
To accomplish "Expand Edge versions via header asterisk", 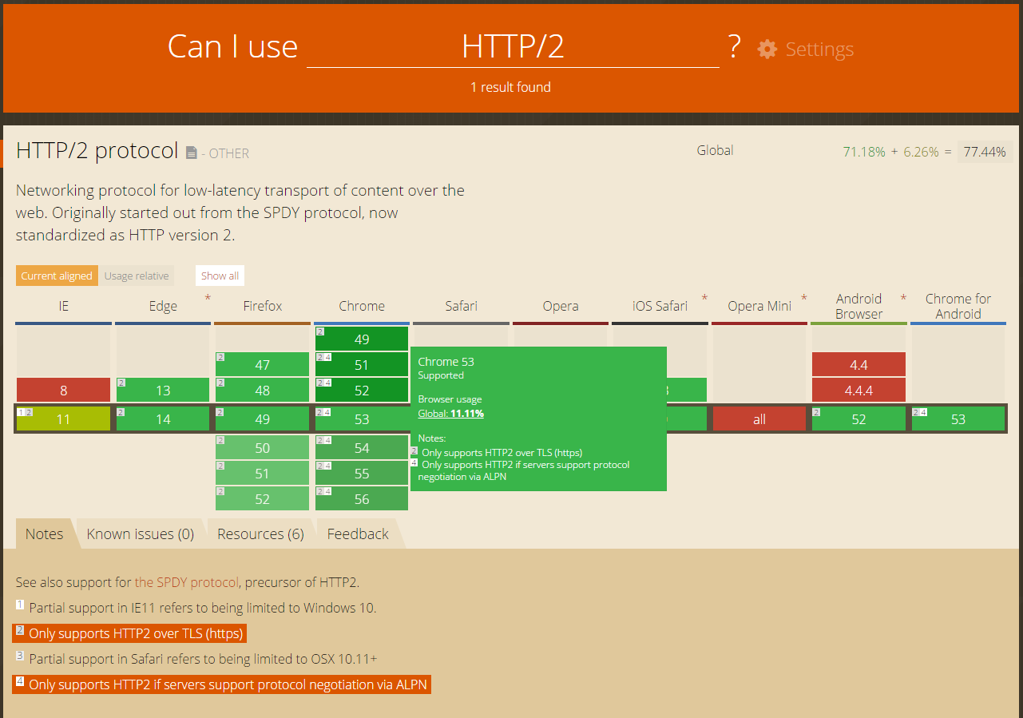I will coord(208,297).
